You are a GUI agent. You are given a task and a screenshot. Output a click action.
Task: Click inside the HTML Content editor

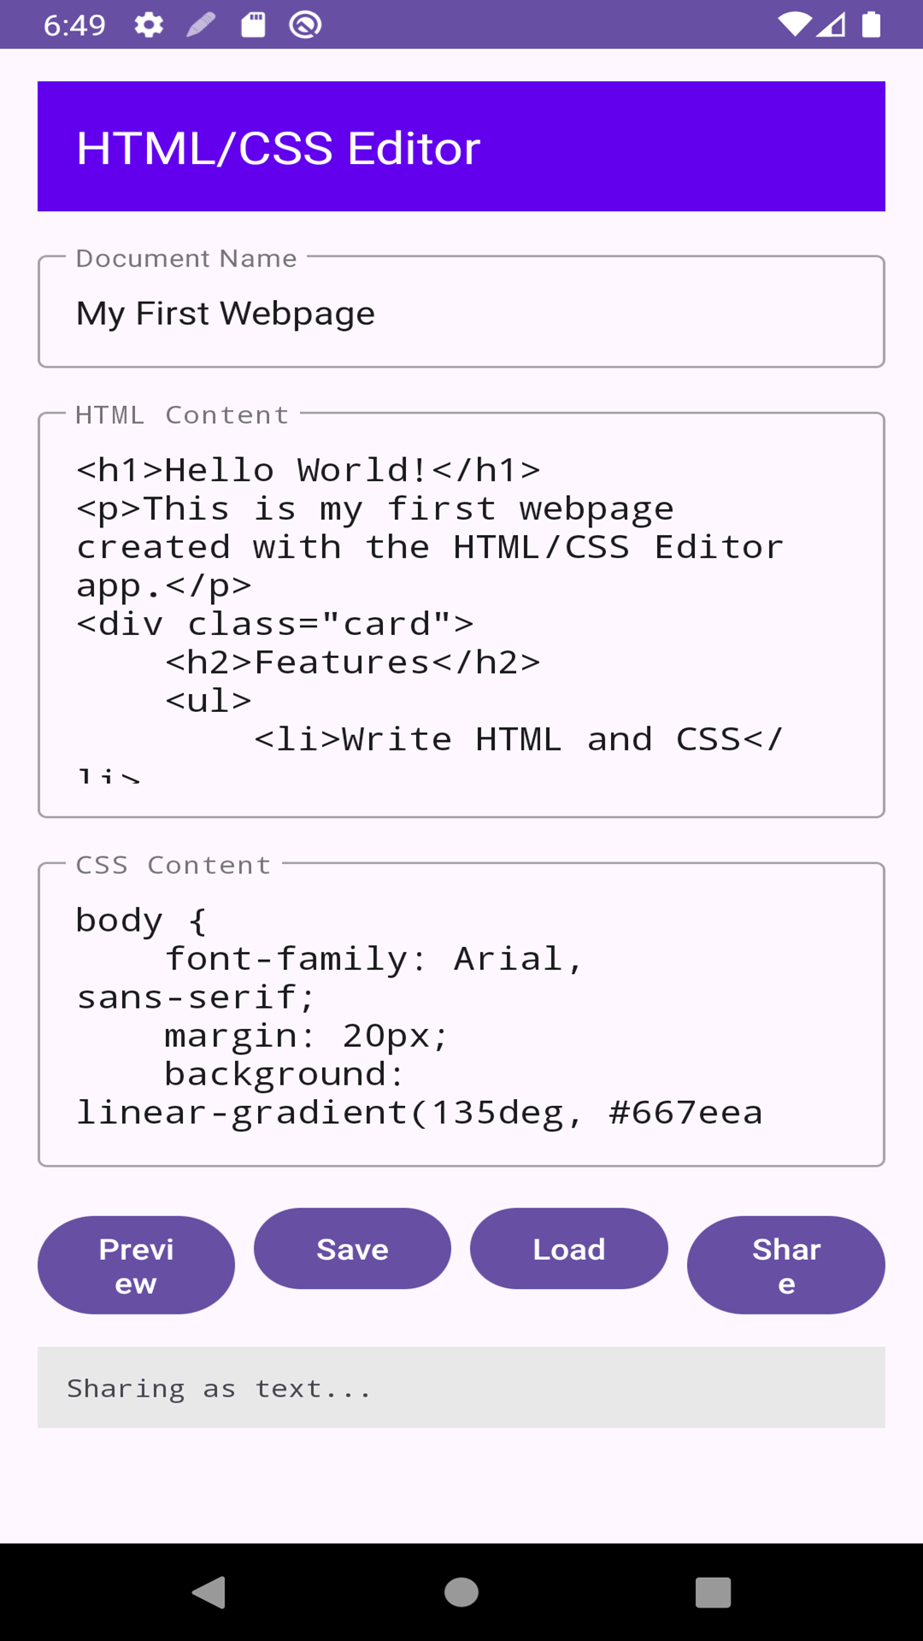point(461,615)
